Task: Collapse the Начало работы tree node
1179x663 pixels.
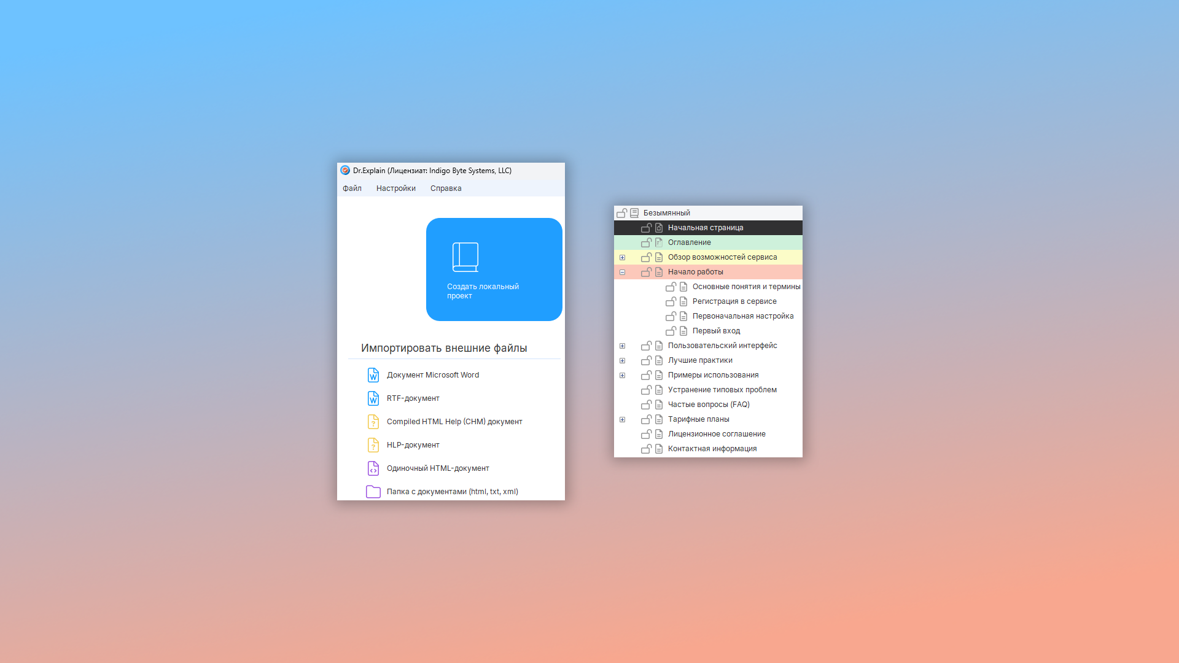Action: (x=622, y=272)
